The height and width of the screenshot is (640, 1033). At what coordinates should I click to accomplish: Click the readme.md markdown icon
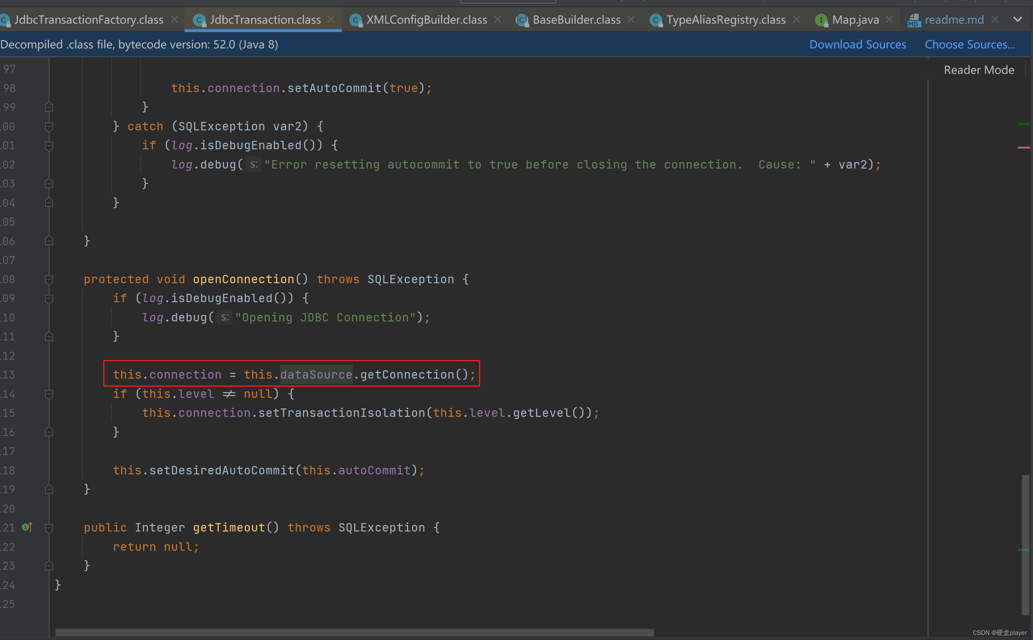pos(914,20)
